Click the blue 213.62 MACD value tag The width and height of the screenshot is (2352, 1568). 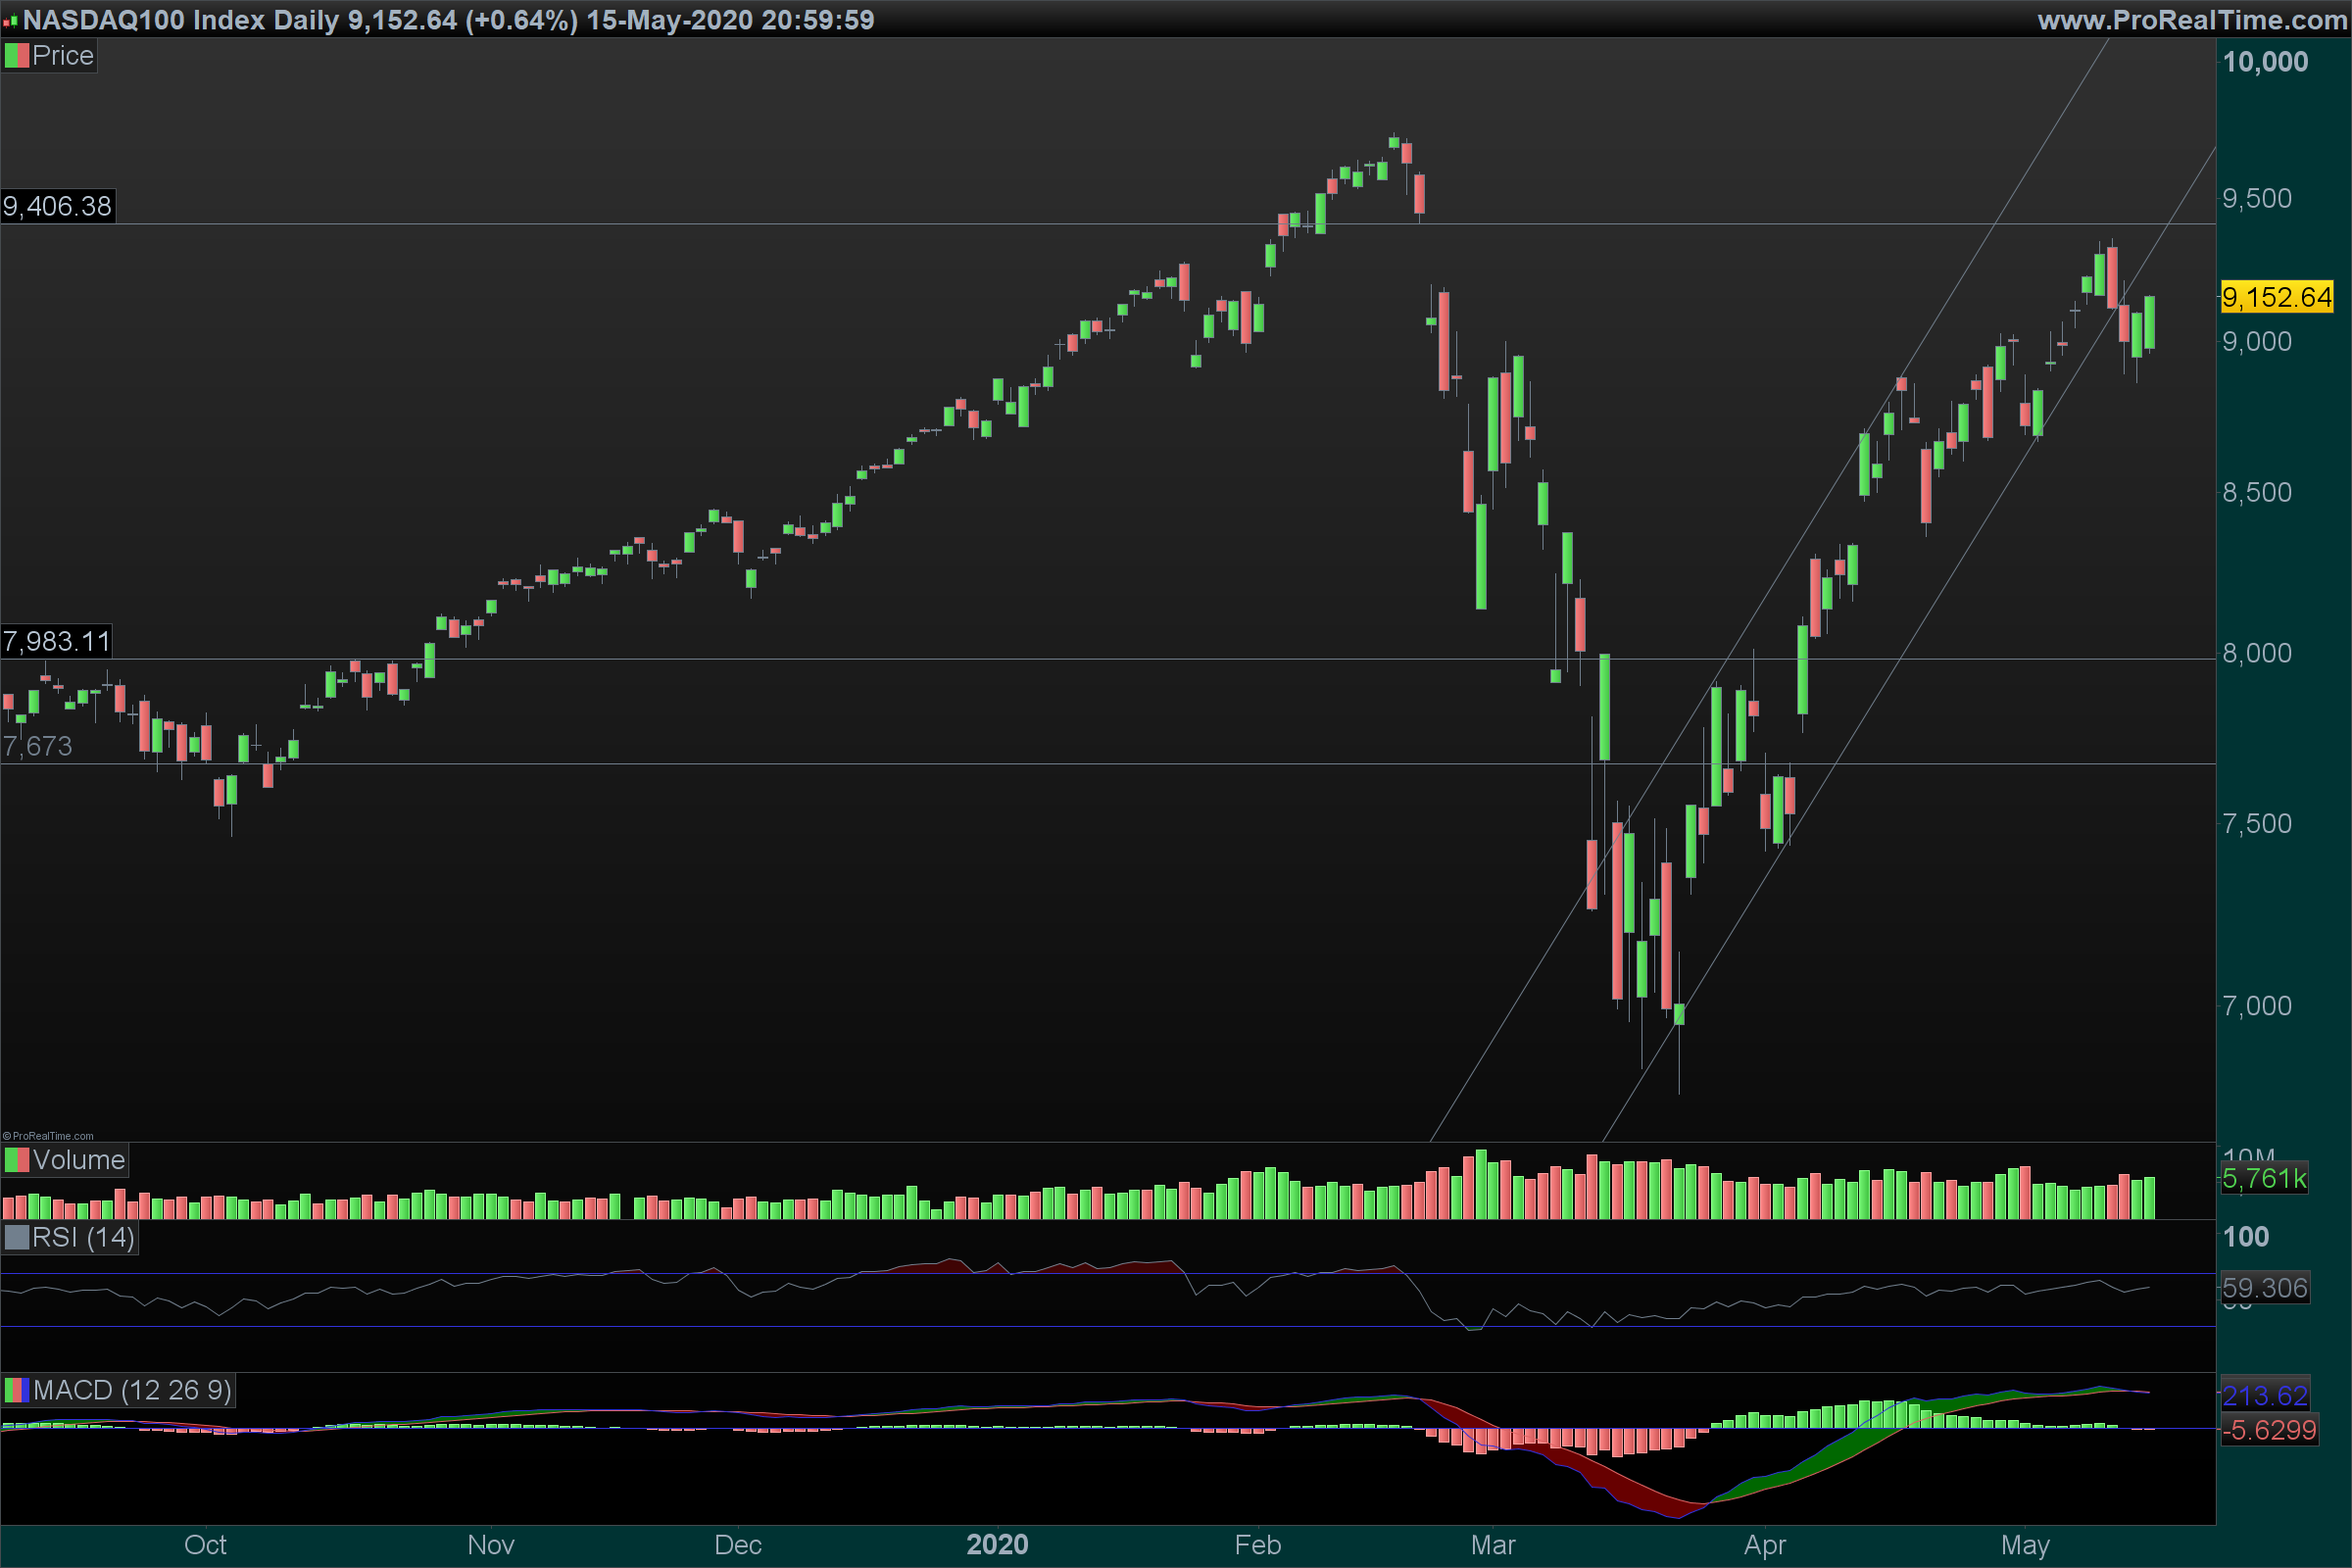2265,1395
